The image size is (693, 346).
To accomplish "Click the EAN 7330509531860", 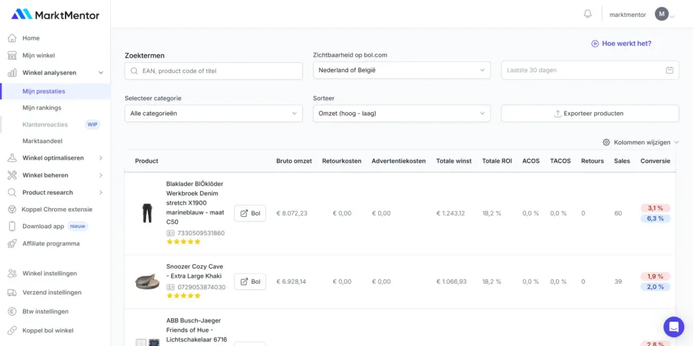I will pos(200,233).
